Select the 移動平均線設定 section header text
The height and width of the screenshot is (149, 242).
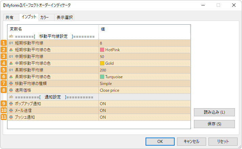pyautogui.click(x=55, y=36)
